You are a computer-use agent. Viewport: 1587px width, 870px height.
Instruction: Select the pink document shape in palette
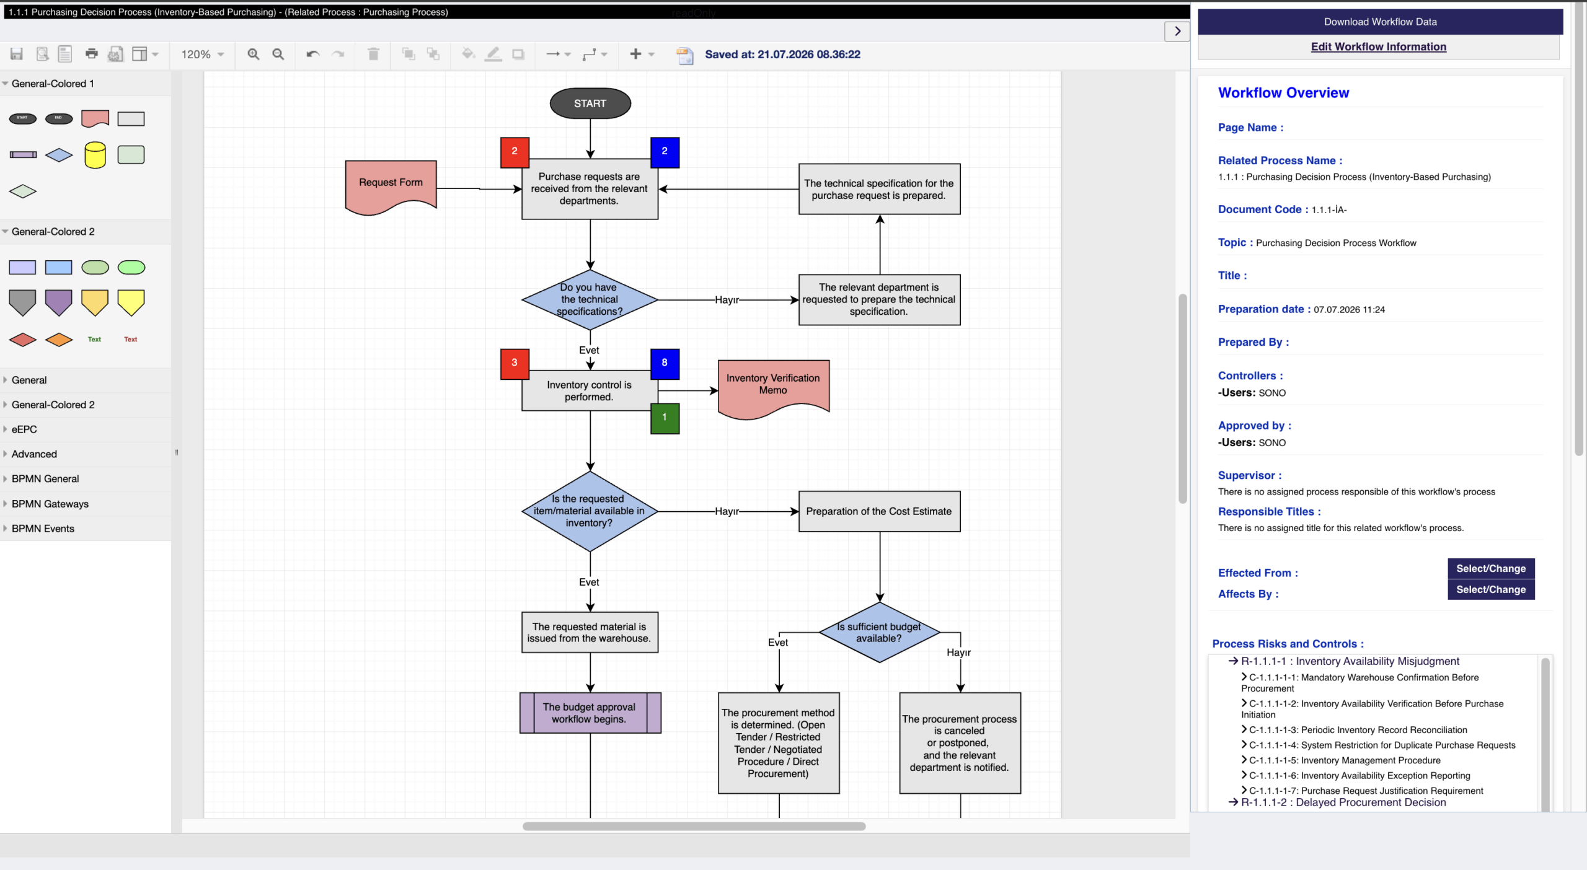pos(95,118)
